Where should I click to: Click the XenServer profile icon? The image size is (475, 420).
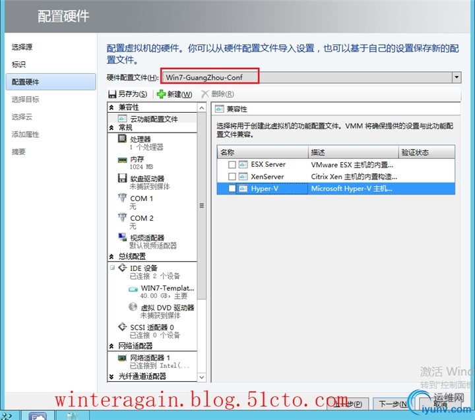(243, 176)
